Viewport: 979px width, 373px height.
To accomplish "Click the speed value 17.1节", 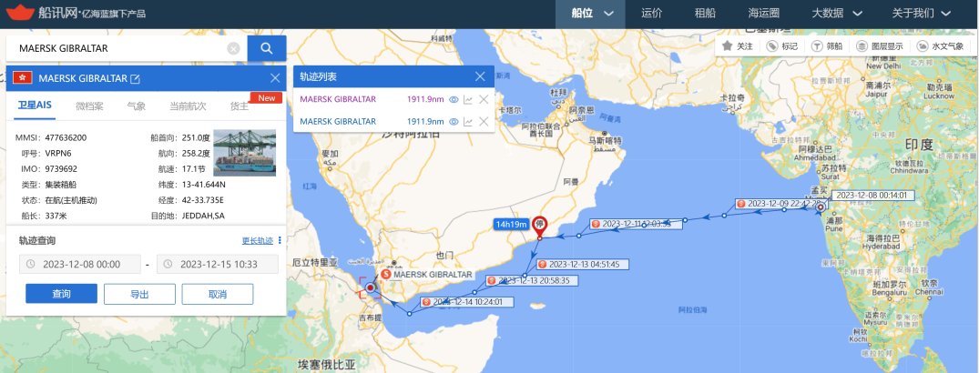I will tap(194, 168).
